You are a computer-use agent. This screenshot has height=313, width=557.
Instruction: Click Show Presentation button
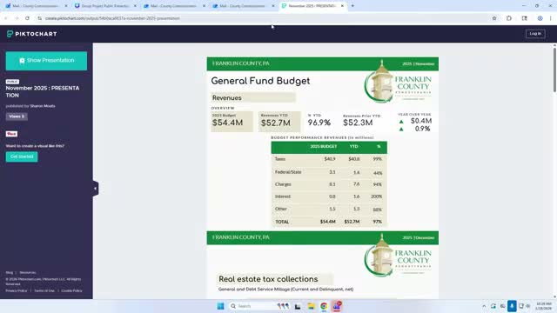pos(46,61)
